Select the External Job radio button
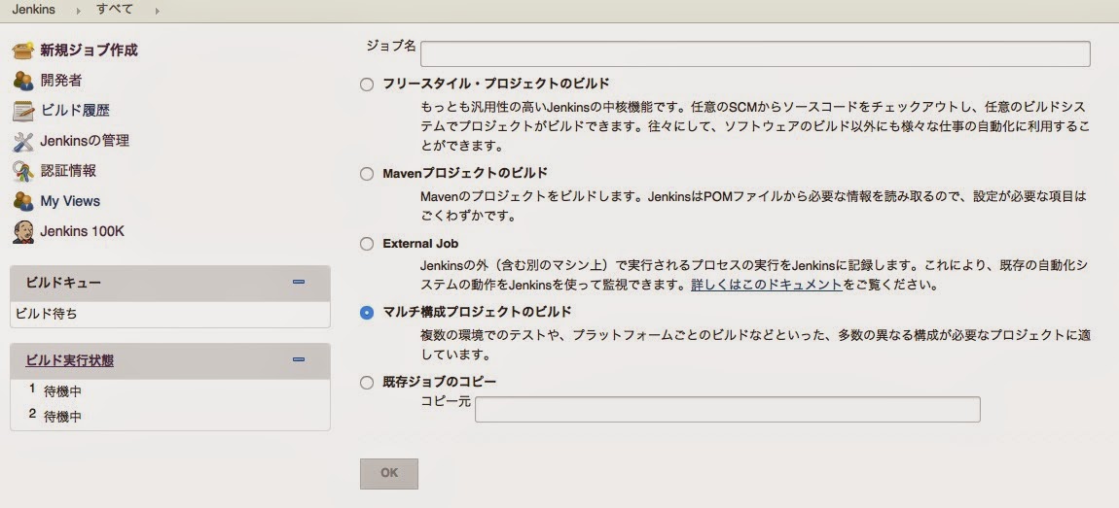This screenshot has width=1119, height=508. coord(367,245)
